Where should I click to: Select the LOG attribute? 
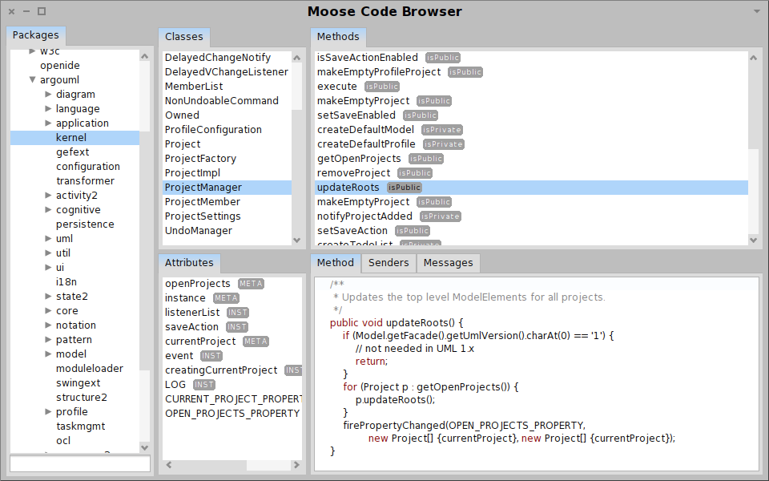click(x=175, y=385)
